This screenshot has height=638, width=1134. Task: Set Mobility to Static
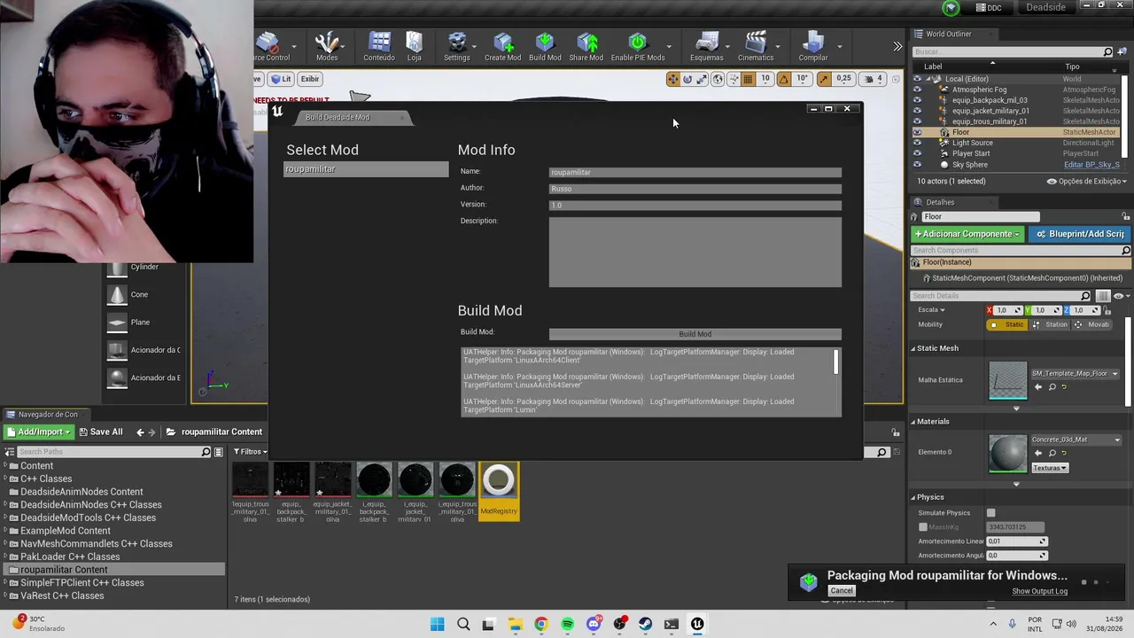(x=1008, y=324)
